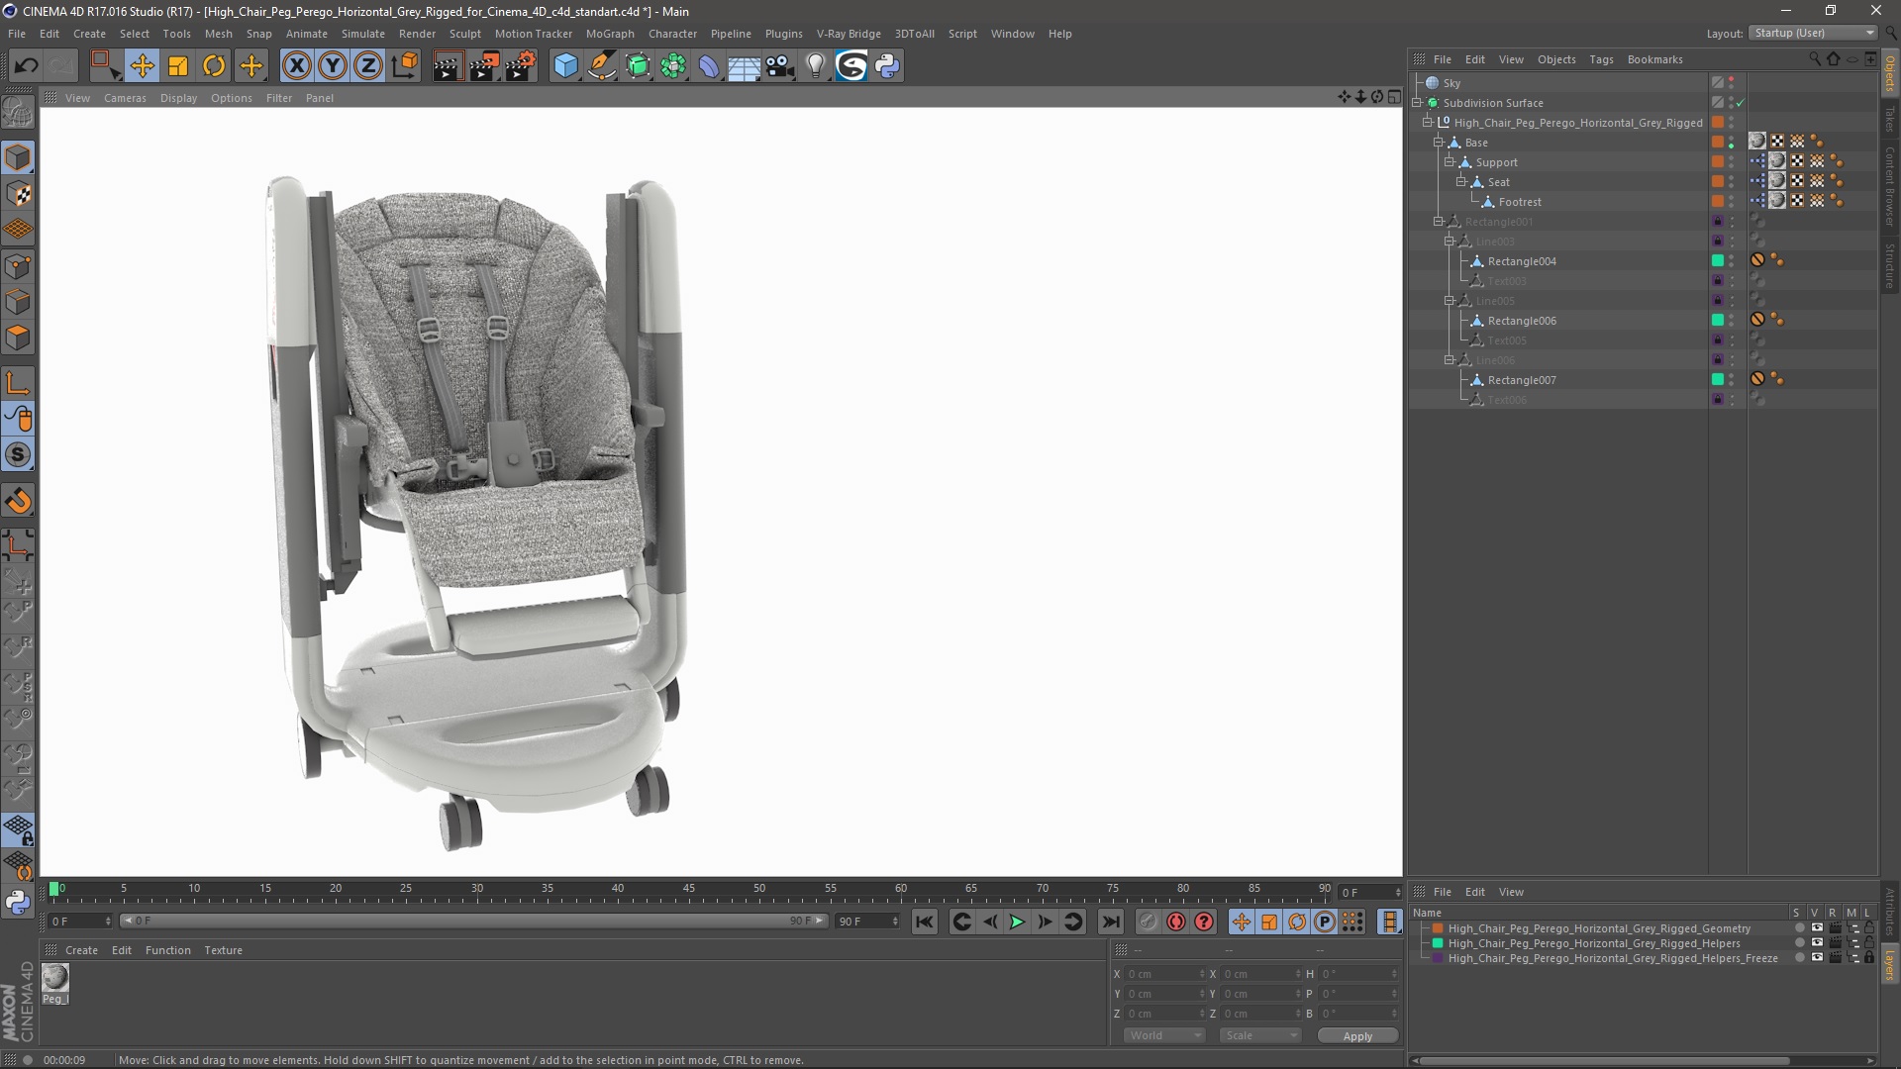Select the Rotate tool
This screenshot has height=1069, width=1901.
click(214, 66)
